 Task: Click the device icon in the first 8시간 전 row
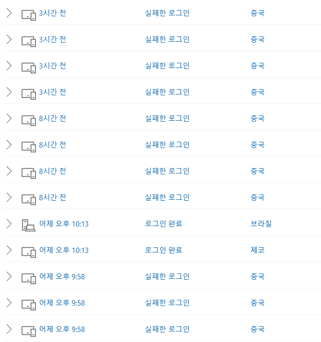coord(29,119)
